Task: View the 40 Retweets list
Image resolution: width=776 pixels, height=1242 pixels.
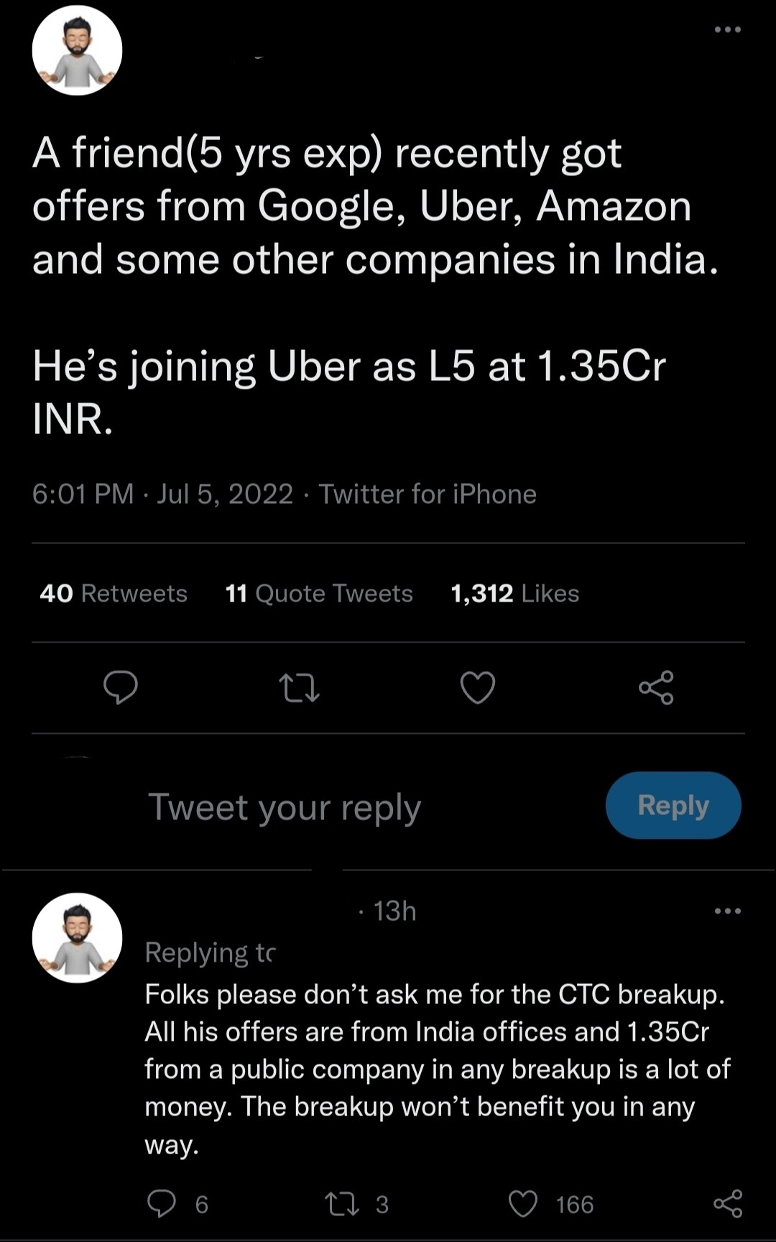Action: point(114,594)
